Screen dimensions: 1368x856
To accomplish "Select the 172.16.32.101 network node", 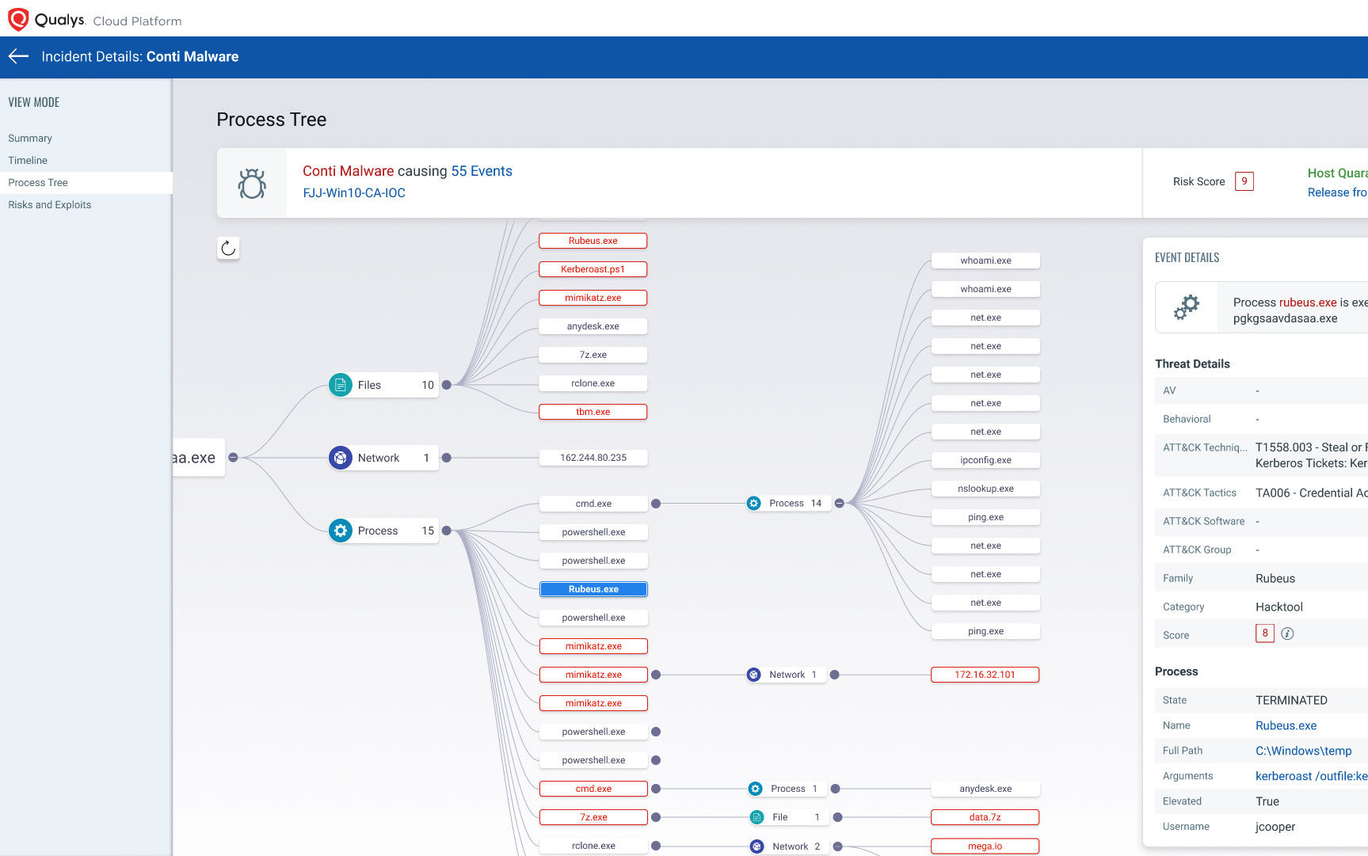I will pos(985,675).
